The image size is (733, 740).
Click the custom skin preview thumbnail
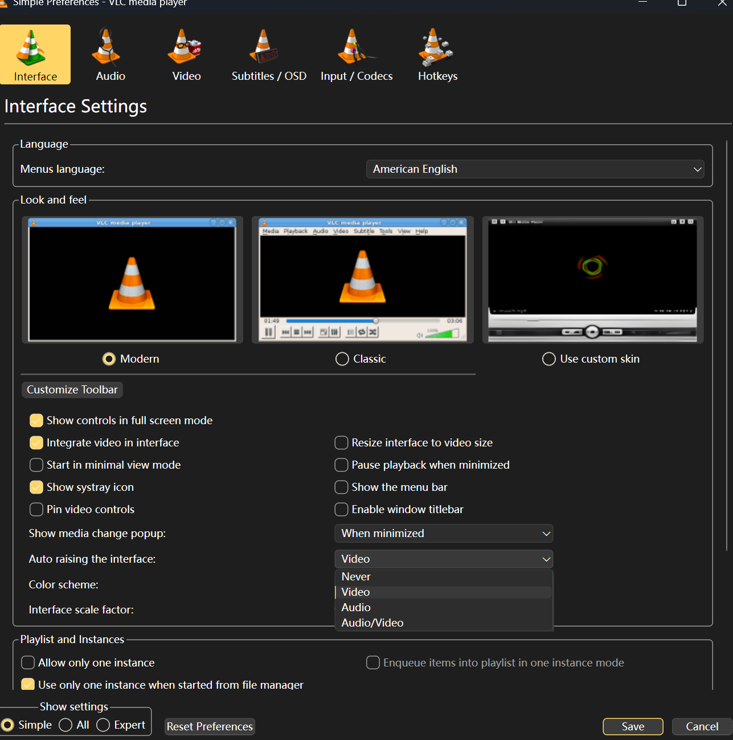point(592,279)
